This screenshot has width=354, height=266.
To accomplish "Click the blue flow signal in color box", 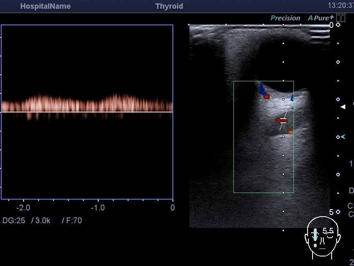I will point(262,90).
